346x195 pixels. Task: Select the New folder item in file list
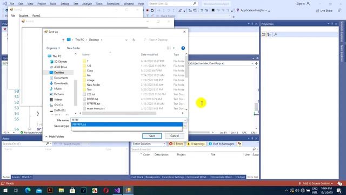[94, 85]
